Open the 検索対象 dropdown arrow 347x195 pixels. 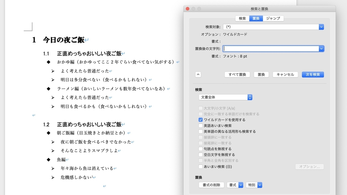321,27
